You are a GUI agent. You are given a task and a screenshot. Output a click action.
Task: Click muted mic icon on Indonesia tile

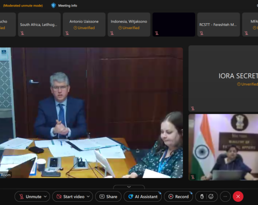tap(112, 33)
